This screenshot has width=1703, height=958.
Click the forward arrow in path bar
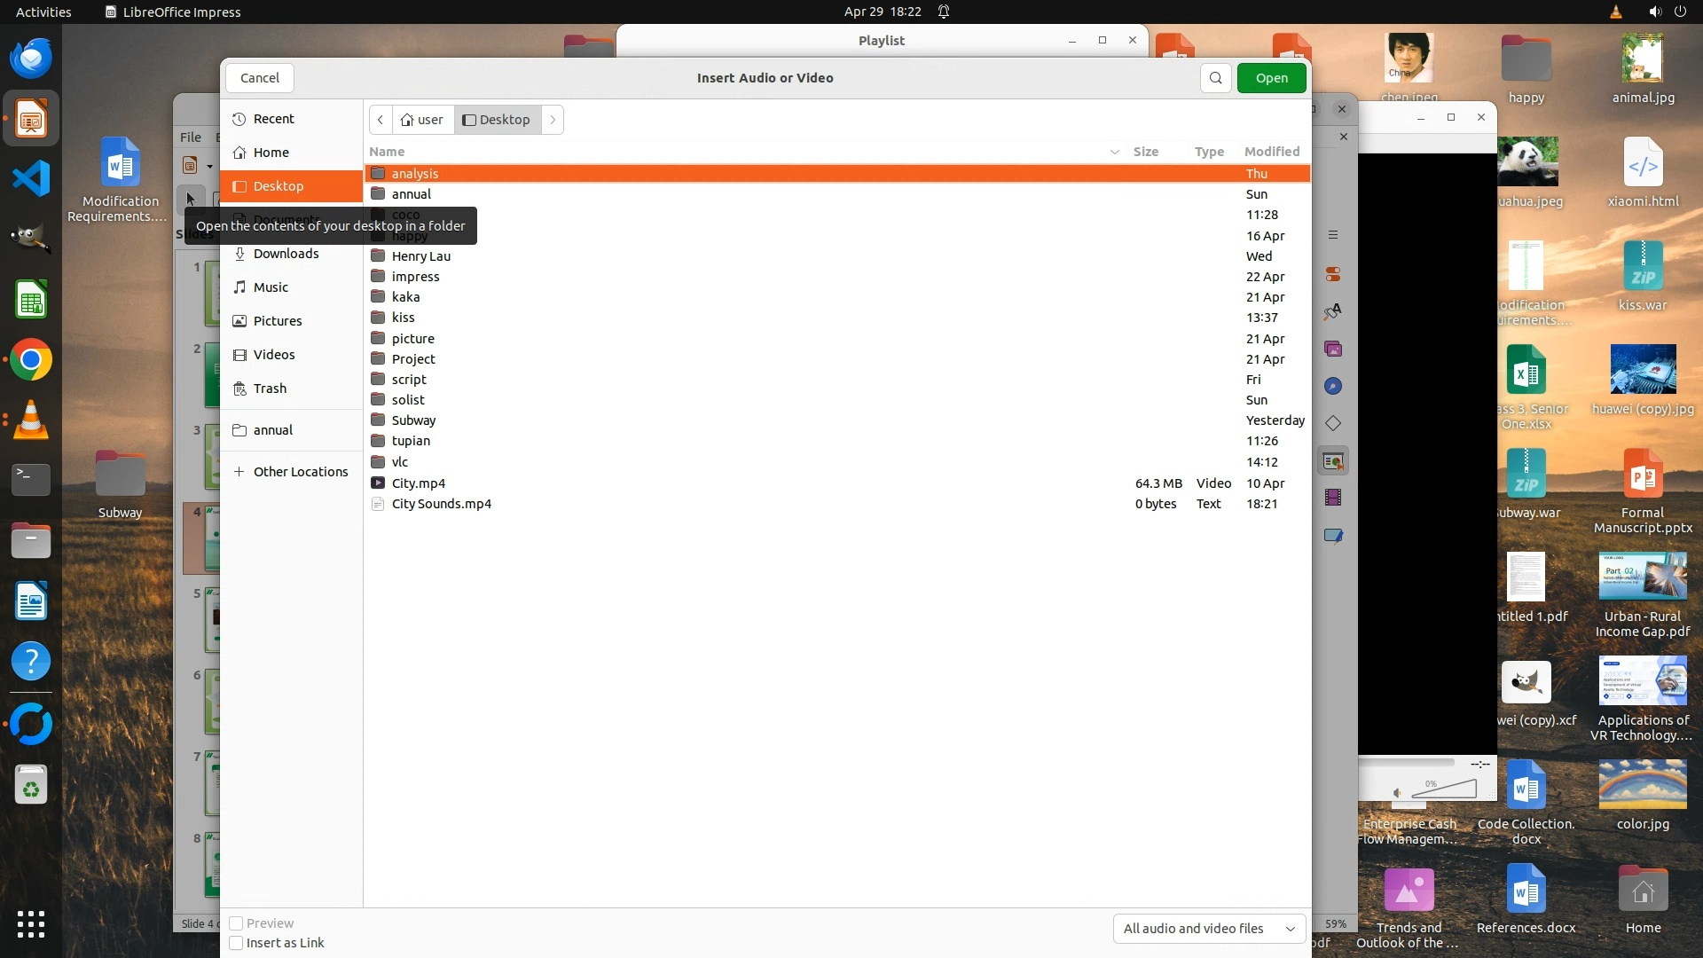coord(553,120)
